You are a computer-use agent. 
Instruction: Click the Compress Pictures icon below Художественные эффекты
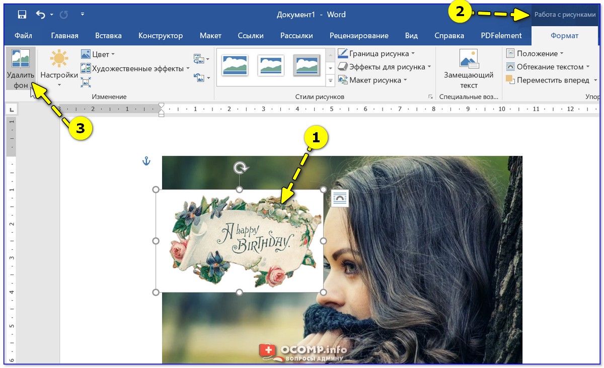86,82
